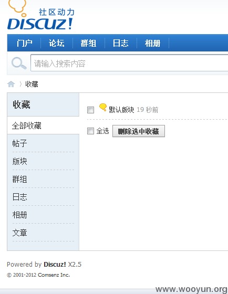Click the 收藏 breadcrumb link
This screenshot has width=228, height=294.
[x=32, y=84]
